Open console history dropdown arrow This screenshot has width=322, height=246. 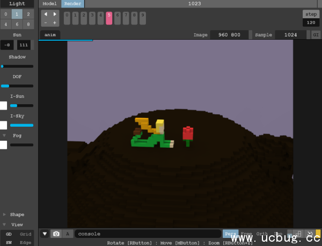[45, 234]
